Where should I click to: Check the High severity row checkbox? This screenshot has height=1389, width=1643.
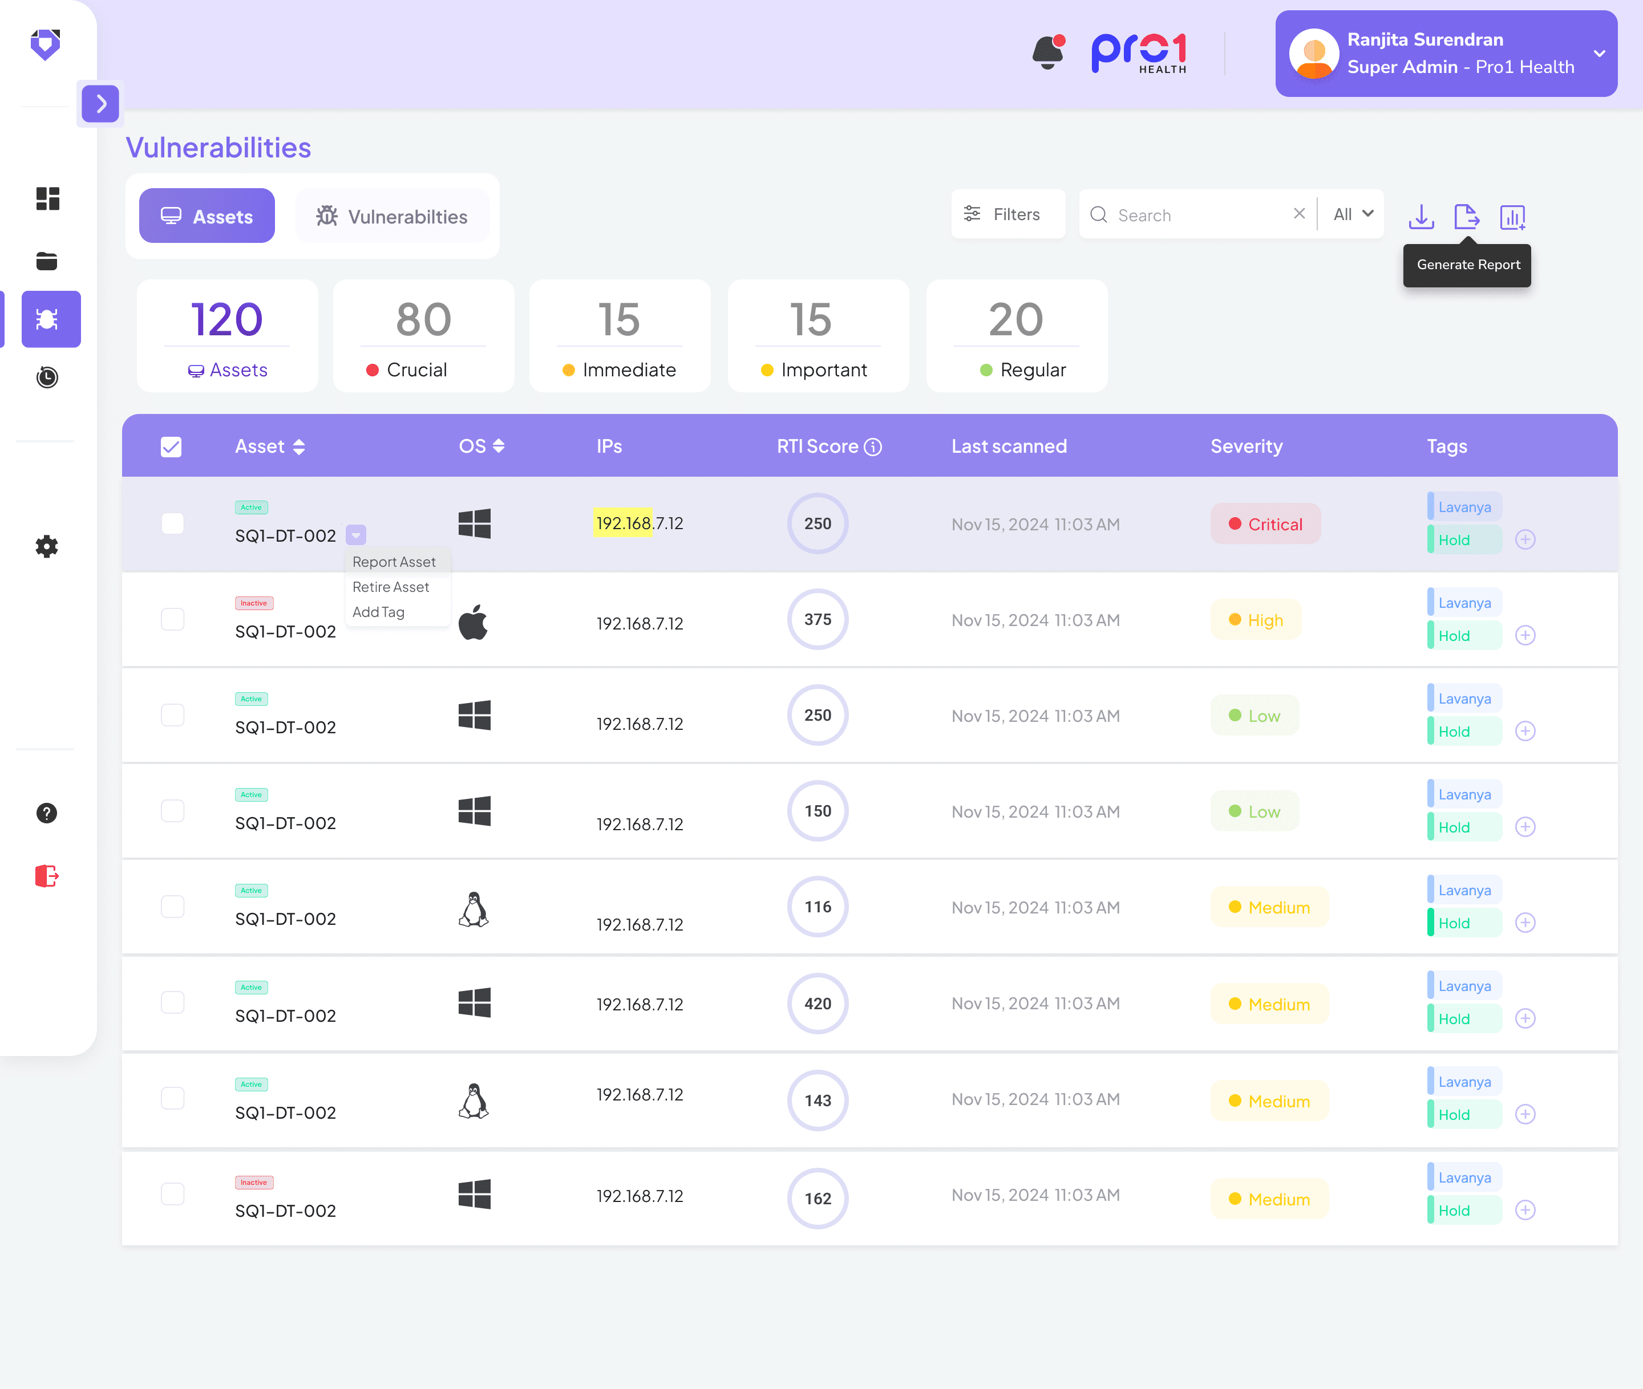click(172, 620)
